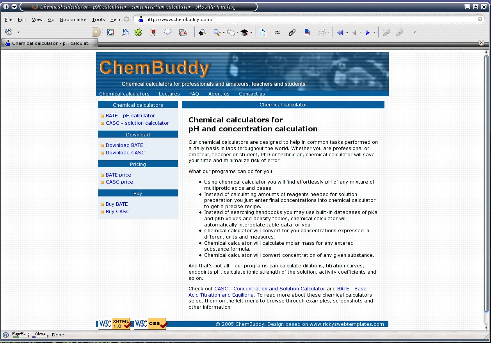Viewport: 491px width, 343px height.
Task: Click the W3C CSS validation badge
Action: click(151, 324)
